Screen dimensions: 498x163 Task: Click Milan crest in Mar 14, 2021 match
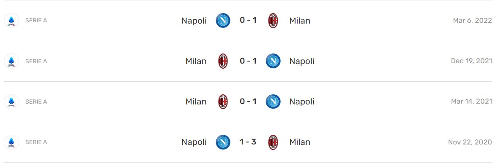[x=223, y=102]
